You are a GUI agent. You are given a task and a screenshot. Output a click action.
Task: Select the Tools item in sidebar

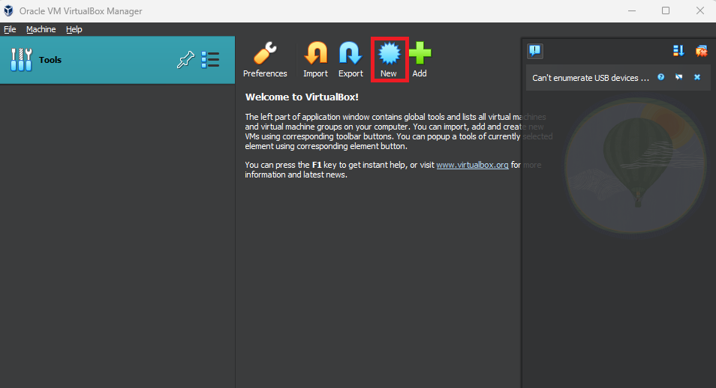tap(117, 60)
